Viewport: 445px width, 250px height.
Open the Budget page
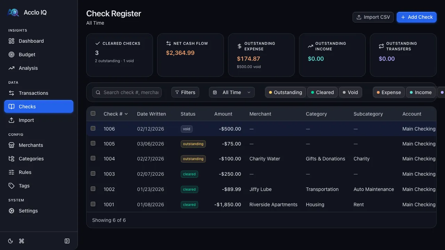[x=39, y=55]
